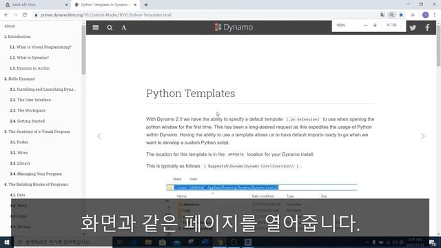Viewport: 441px width, 248px height.
Task: Open font settings letter A icon
Action: [124, 28]
